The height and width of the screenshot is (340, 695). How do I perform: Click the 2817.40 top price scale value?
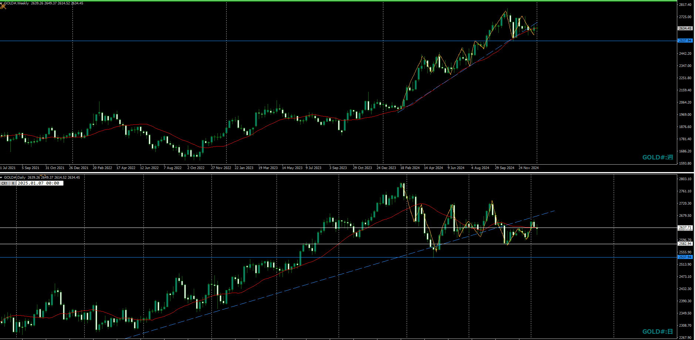[x=685, y=5]
